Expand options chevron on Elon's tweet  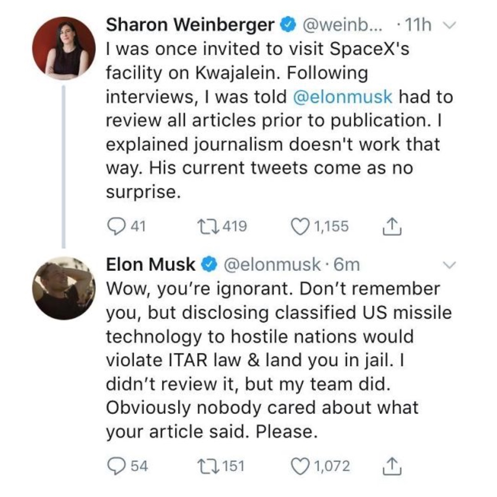coord(449,265)
